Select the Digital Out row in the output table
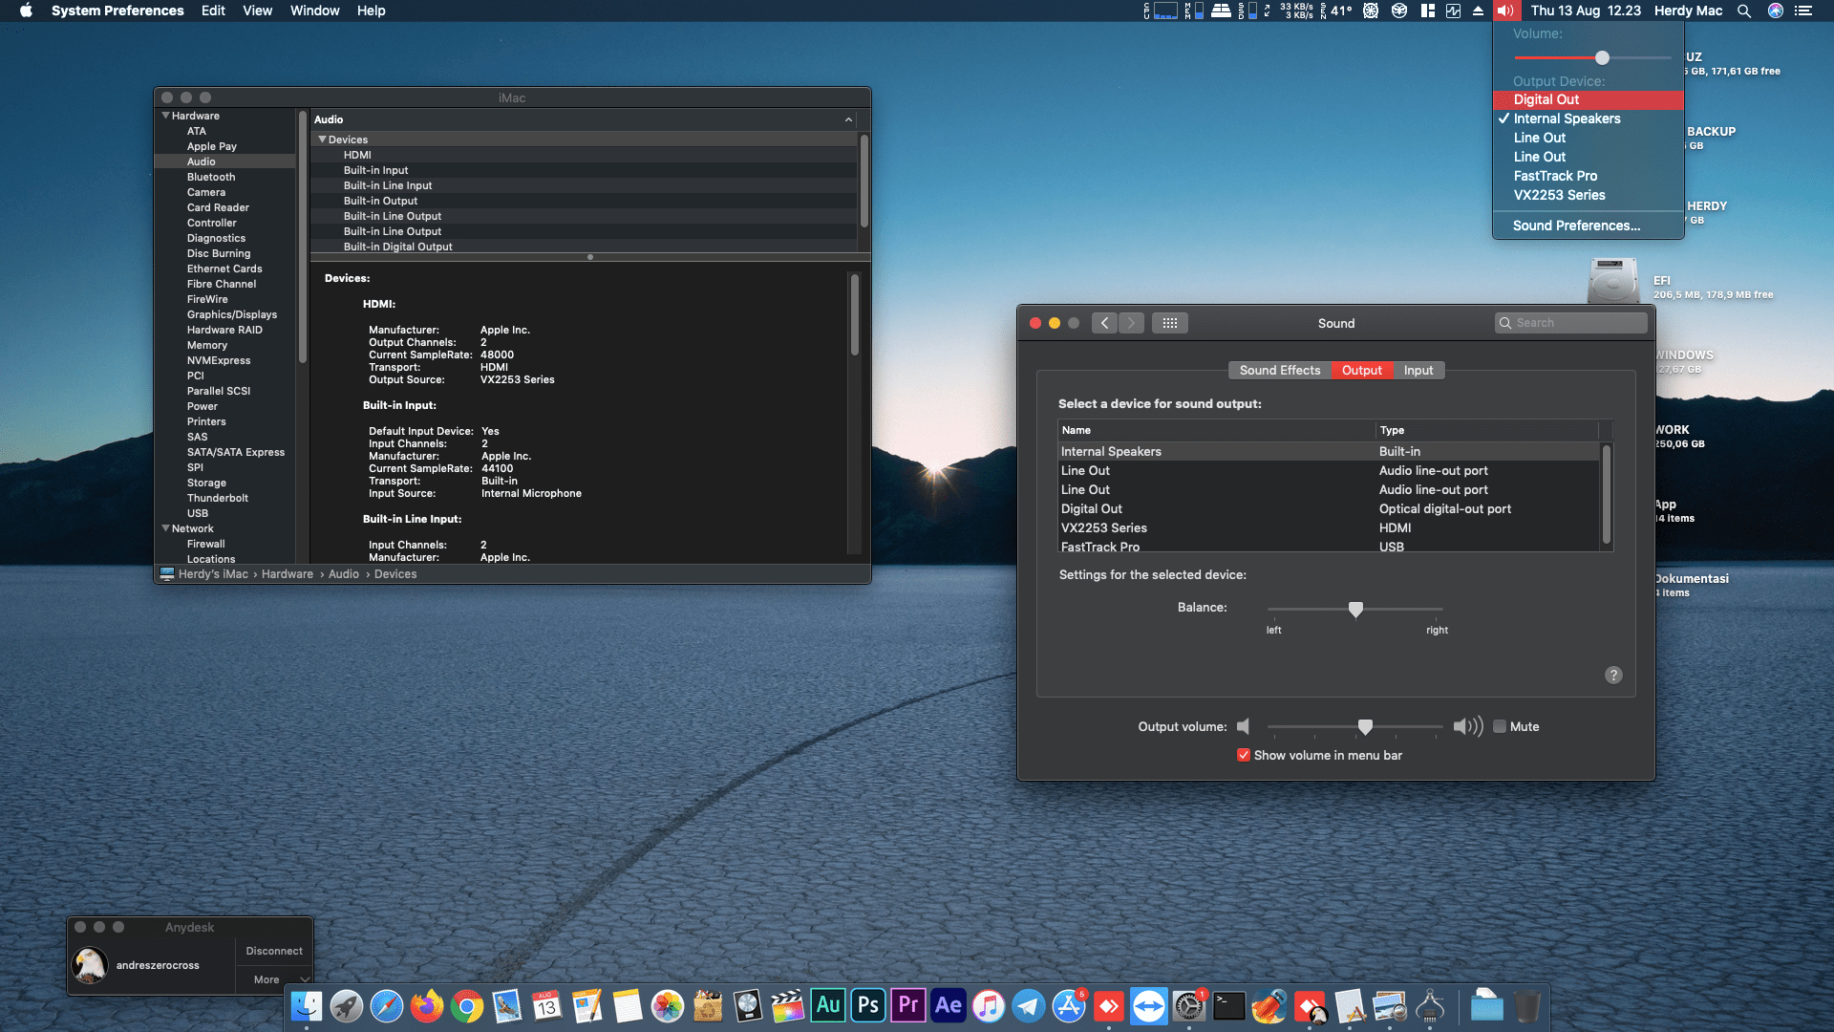1834x1032 pixels. tap(1329, 508)
